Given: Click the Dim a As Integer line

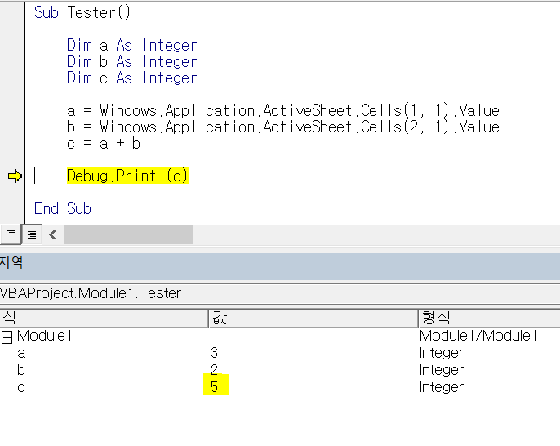Looking at the screenshot, I should 131,46.
